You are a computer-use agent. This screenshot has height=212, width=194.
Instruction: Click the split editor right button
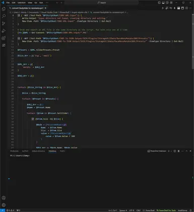tap(186, 8)
